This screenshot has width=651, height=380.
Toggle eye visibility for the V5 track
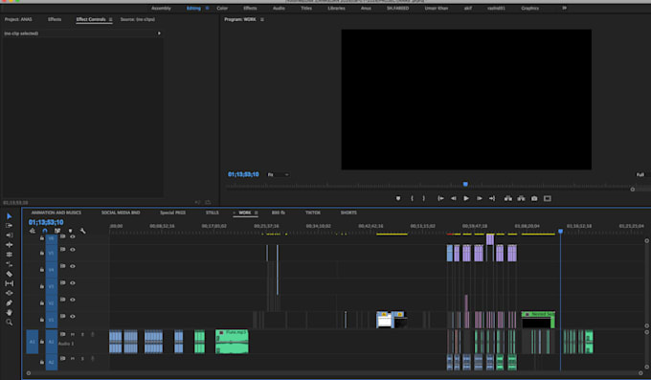pos(73,250)
